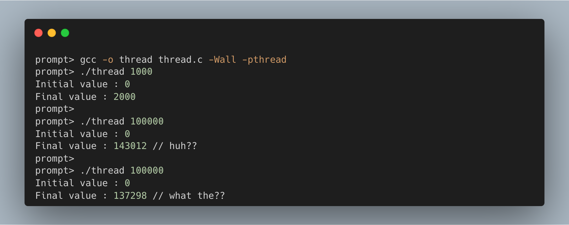Click the '-Wall' compiler flag
Screen dimensions: 569x225
pos(222,60)
